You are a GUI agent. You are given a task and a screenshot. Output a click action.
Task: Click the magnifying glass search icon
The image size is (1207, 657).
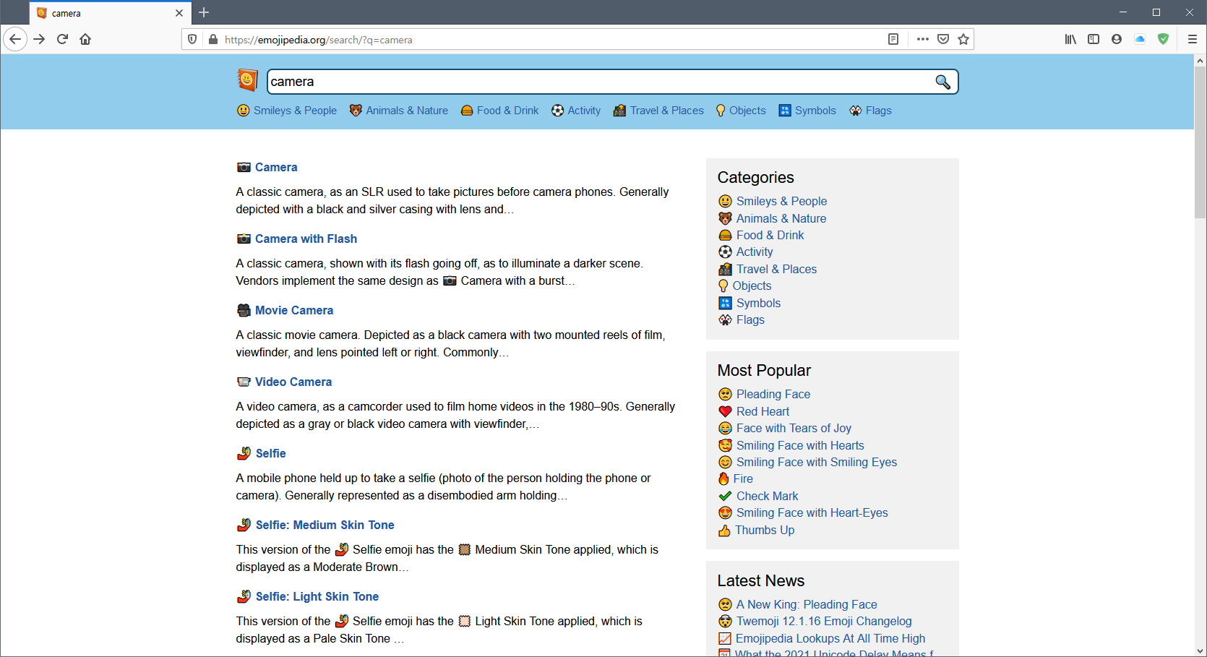(x=942, y=82)
